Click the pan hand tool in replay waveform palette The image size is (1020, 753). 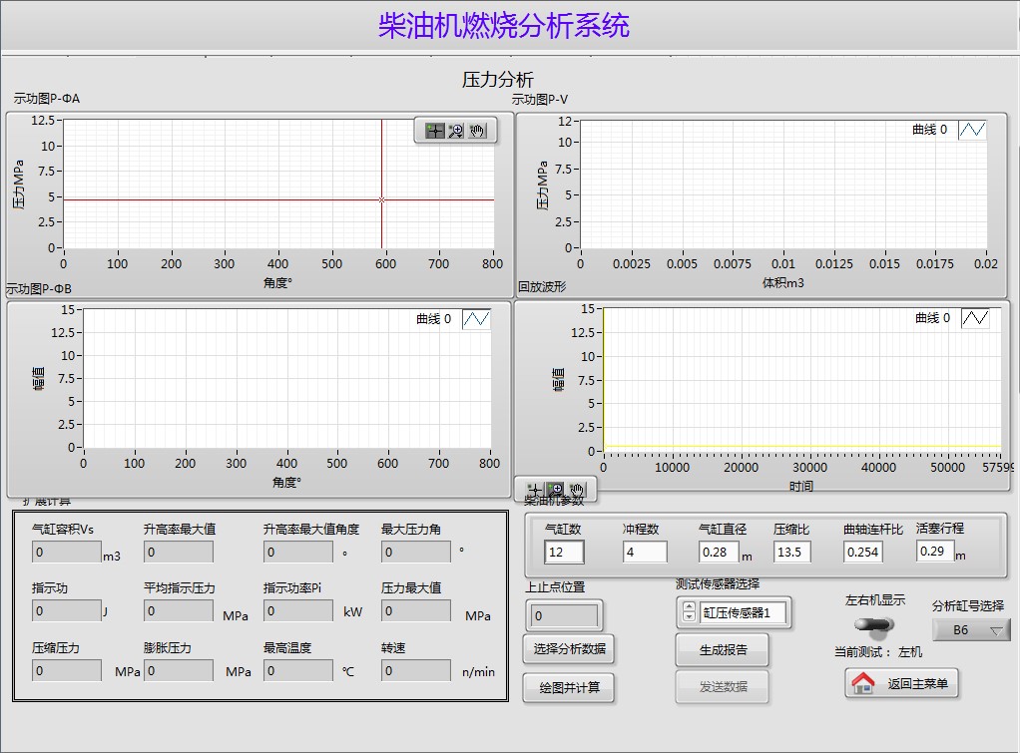point(576,491)
